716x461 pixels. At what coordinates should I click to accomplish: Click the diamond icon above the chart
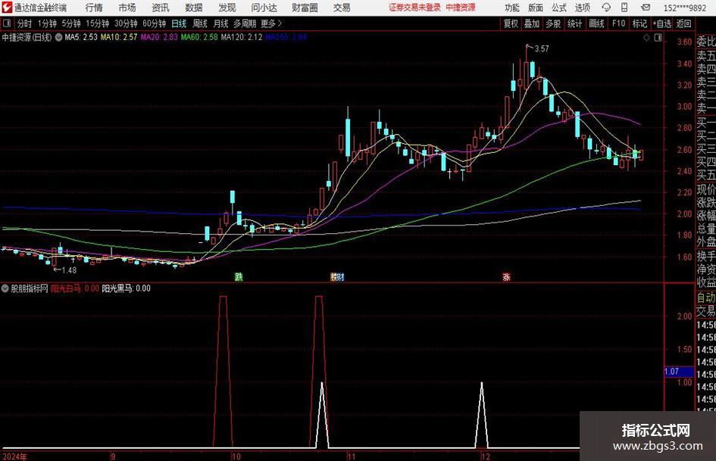(646, 38)
